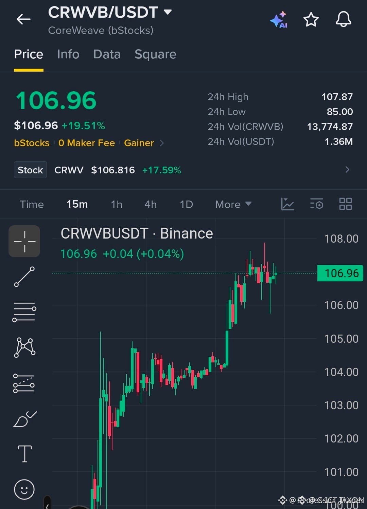Tap the green 106.96 price axis label

340,273
